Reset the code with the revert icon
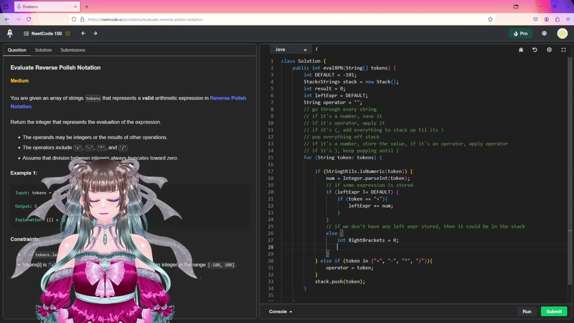This screenshot has width=574, height=323. click(535, 50)
